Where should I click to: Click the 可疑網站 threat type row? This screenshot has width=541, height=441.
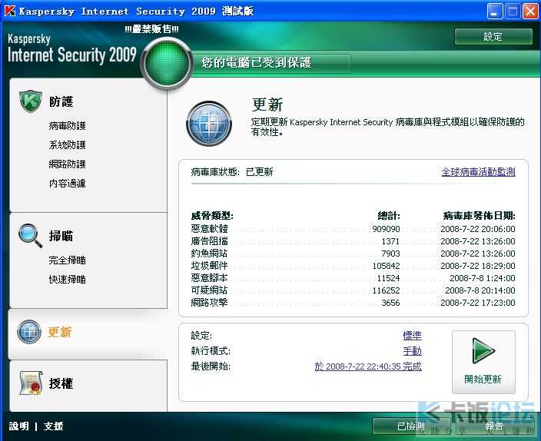(x=353, y=290)
